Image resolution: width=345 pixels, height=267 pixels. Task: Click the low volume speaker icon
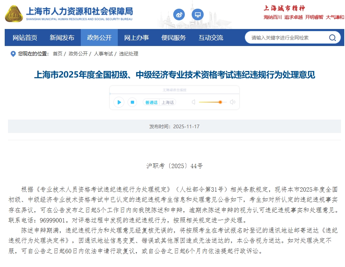click(x=194, y=102)
